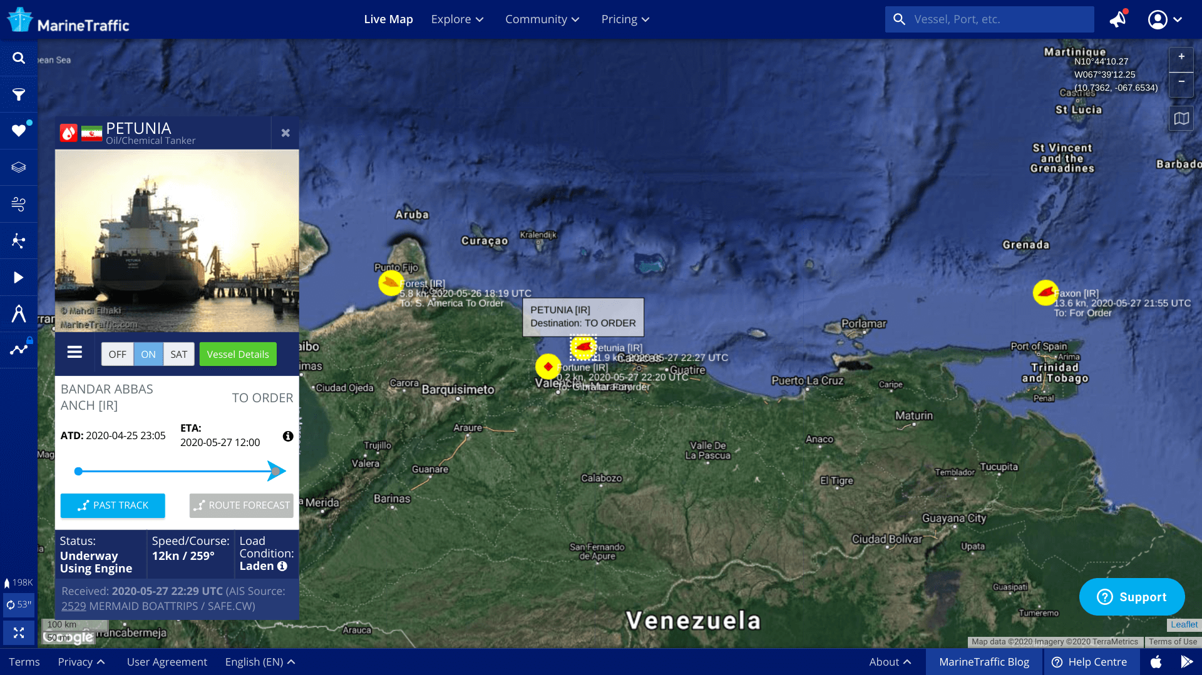Image resolution: width=1202 pixels, height=675 pixels.
Task: Click the fullscreen expand icon
Action: click(19, 632)
